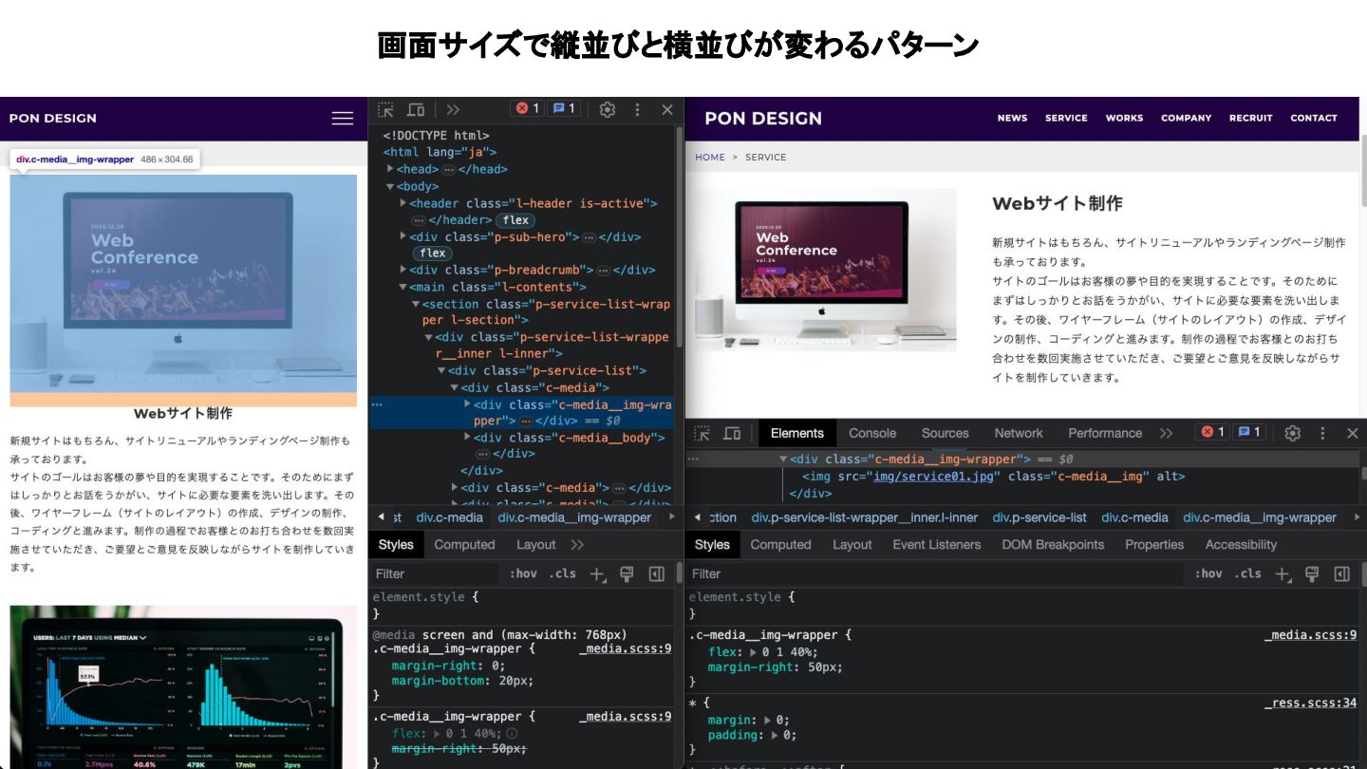Toggle :hov element state in left DevTools
This screenshot has width=1367, height=769.
pos(523,573)
